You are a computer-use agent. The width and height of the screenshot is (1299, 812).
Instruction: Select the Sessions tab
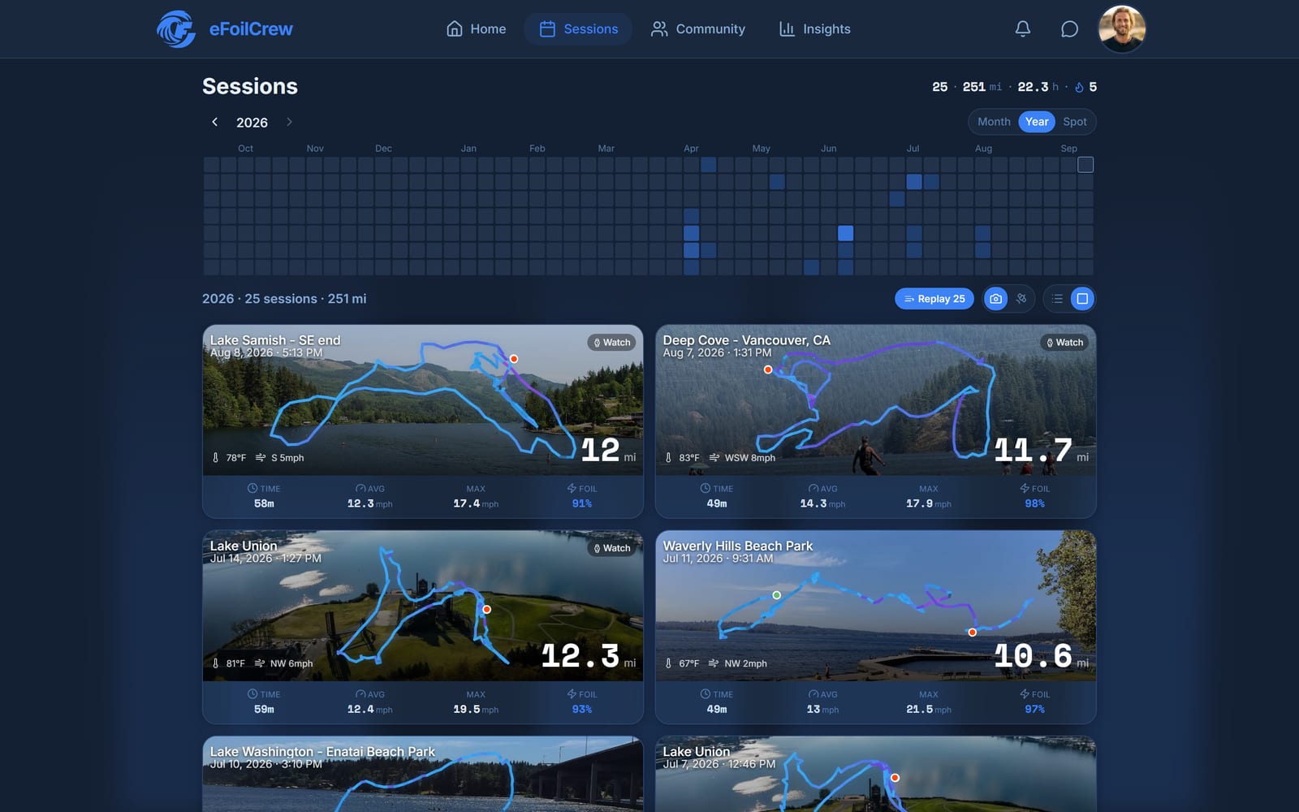click(579, 29)
